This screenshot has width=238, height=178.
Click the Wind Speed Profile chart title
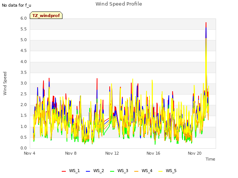119,4
